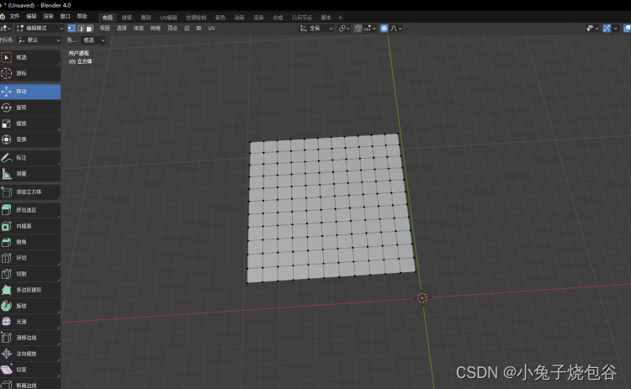Choose the 断离边线 rip edge tool
Viewport: 631px width, 389px height.
tap(30, 385)
